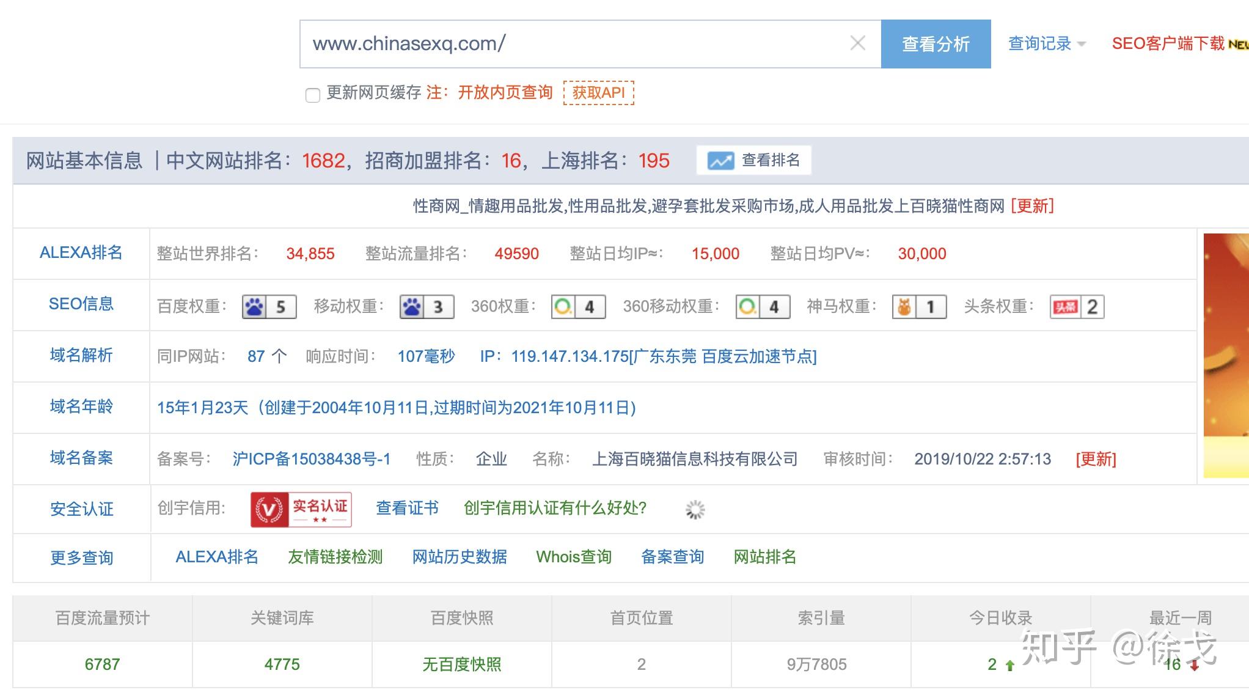
Task: Open SEO客户端下载 link
Action: [1168, 43]
